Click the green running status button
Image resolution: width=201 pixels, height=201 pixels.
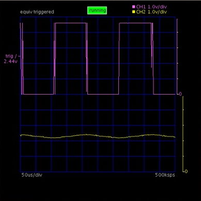pyautogui.click(x=97, y=10)
